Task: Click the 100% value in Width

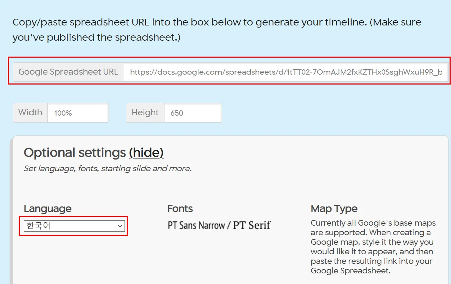Action: (63, 113)
